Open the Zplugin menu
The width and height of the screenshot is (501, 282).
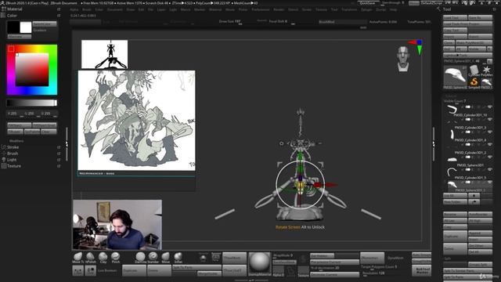coord(366,9)
